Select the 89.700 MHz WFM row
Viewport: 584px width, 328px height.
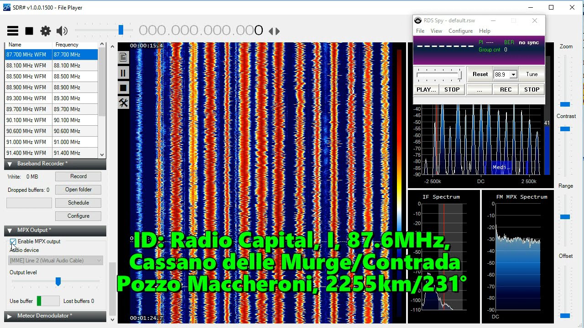[52, 109]
